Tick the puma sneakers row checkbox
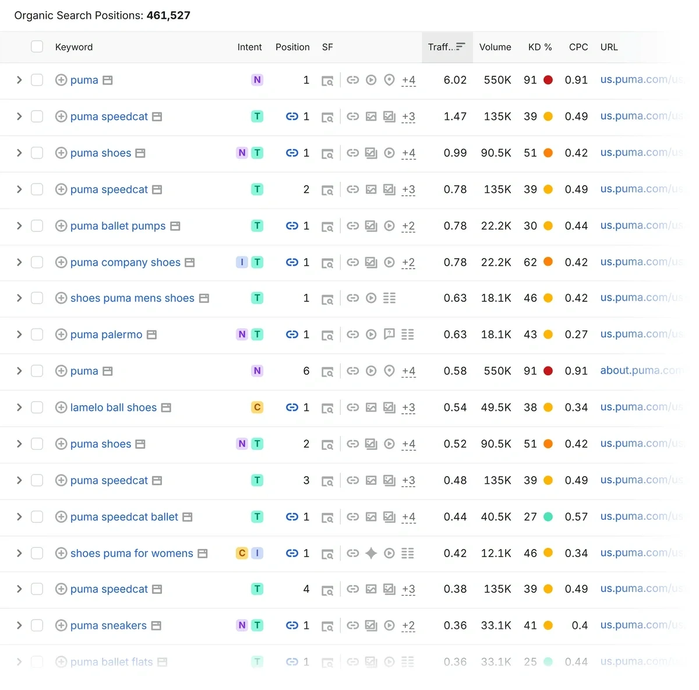This screenshot has height=690, width=699. 37,625
